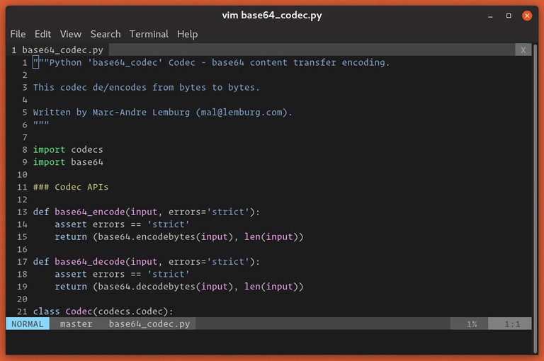The width and height of the screenshot is (544, 361).
Task: Select the base64_codec.py vim tab
Action: 58,50
